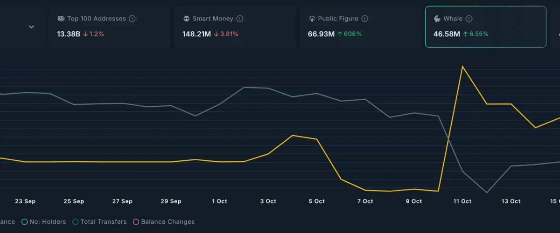The height and width of the screenshot is (233, 560).
Task: Toggle the Total Transfers legend series
Action: coord(76,222)
